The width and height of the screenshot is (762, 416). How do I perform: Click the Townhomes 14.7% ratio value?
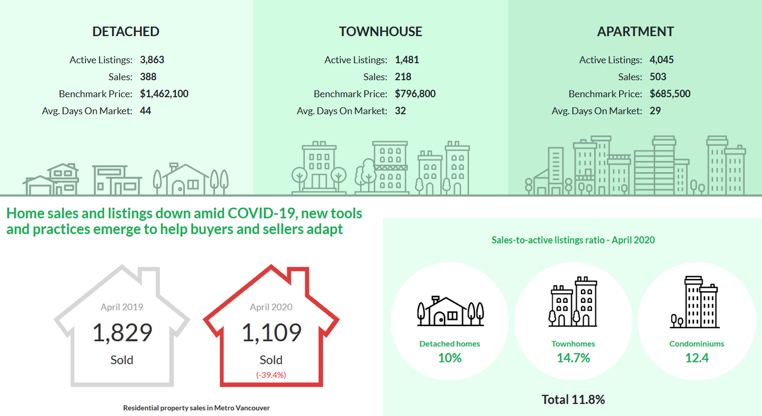[x=573, y=358]
